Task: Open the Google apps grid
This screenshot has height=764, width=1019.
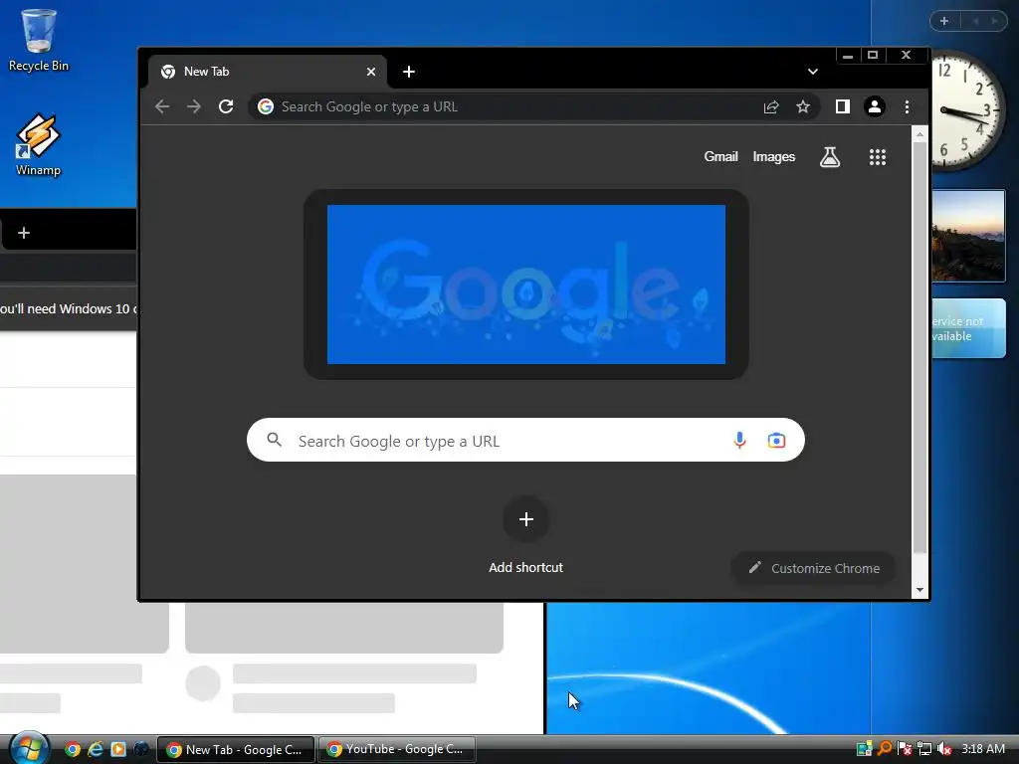Action: [x=878, y=156]
